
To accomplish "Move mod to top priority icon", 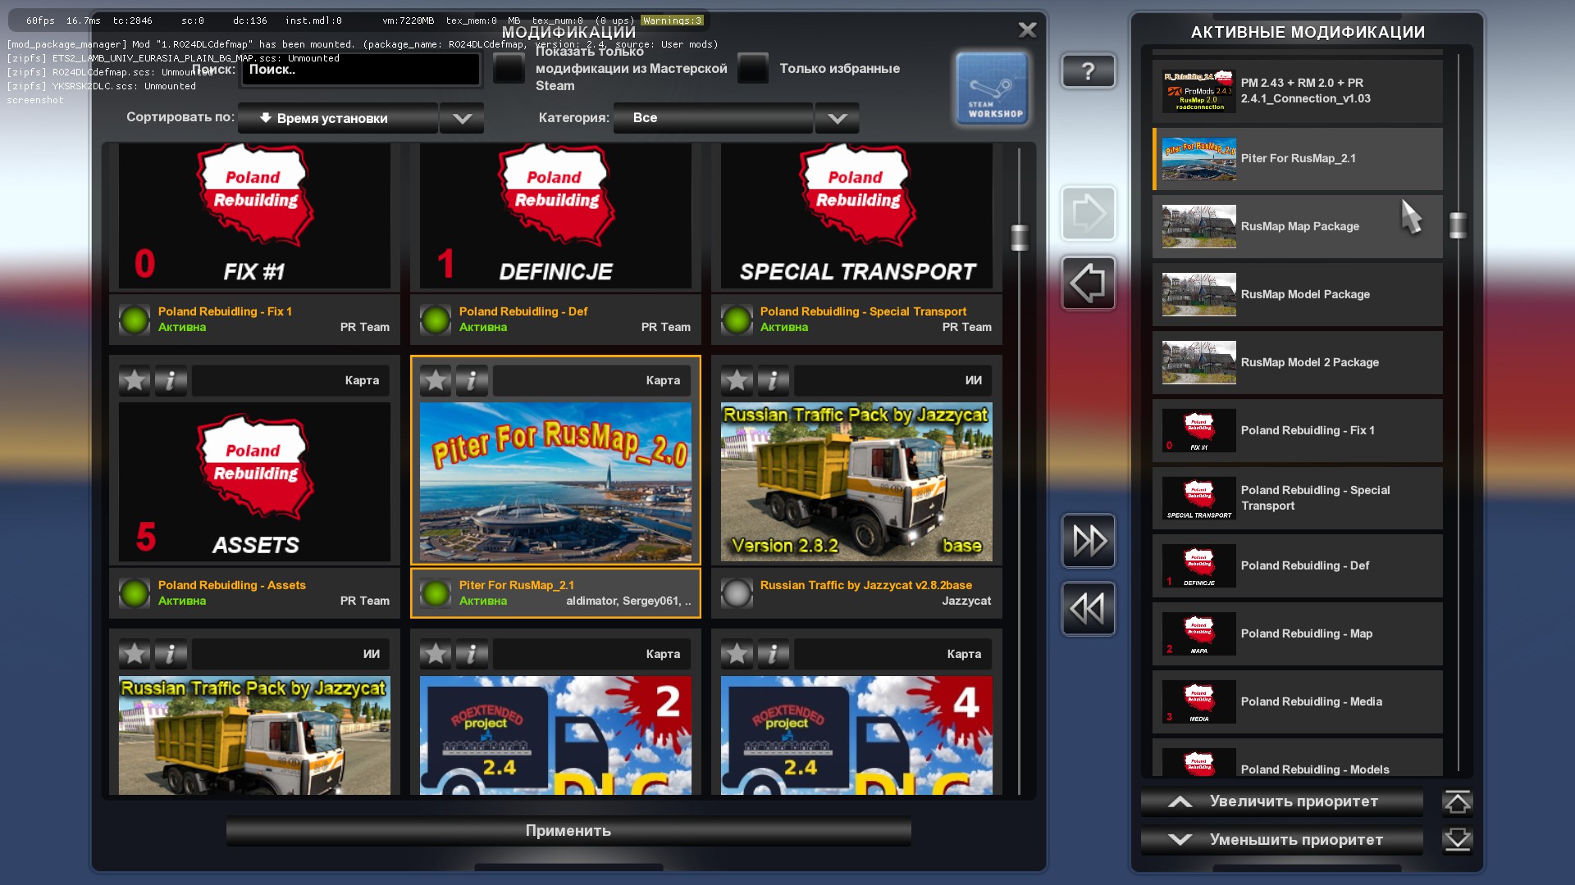I will click(x=1457, y=802).
